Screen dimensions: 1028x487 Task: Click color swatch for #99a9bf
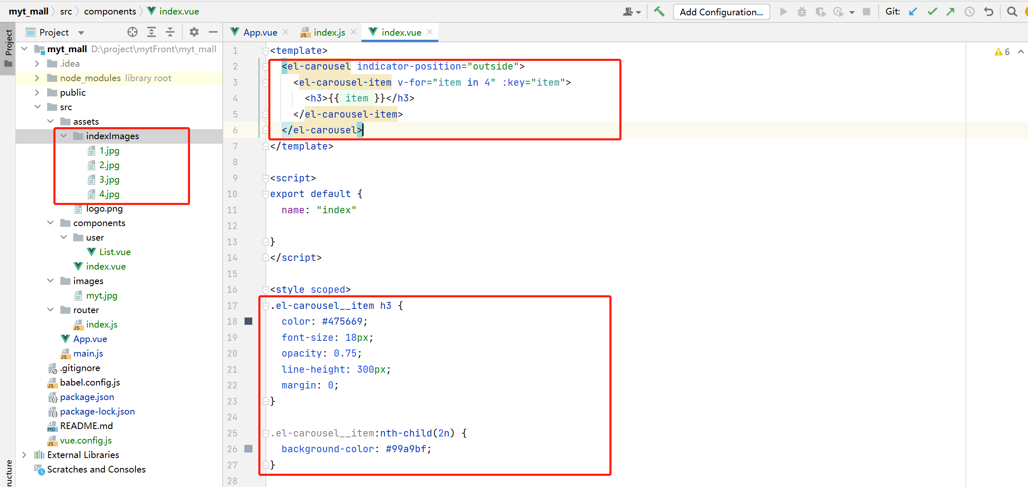coord(248,449)
